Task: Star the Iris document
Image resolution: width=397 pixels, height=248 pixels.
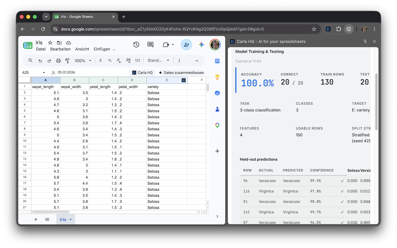Action: pyautogui.click(x=50, y=43)
